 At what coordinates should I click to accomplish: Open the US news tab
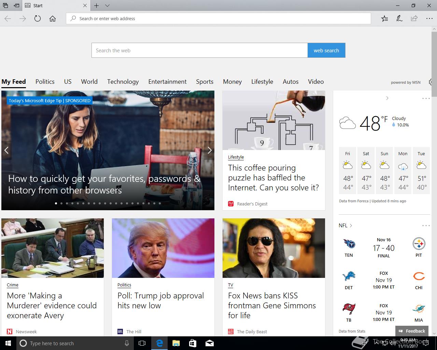coord(68,82)
